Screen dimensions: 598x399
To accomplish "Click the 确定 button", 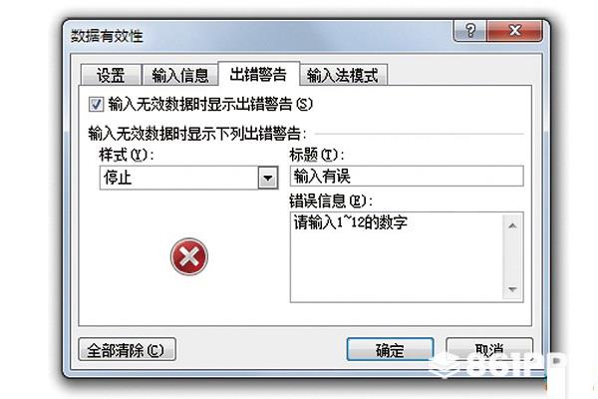I will (x=390, y=349).
